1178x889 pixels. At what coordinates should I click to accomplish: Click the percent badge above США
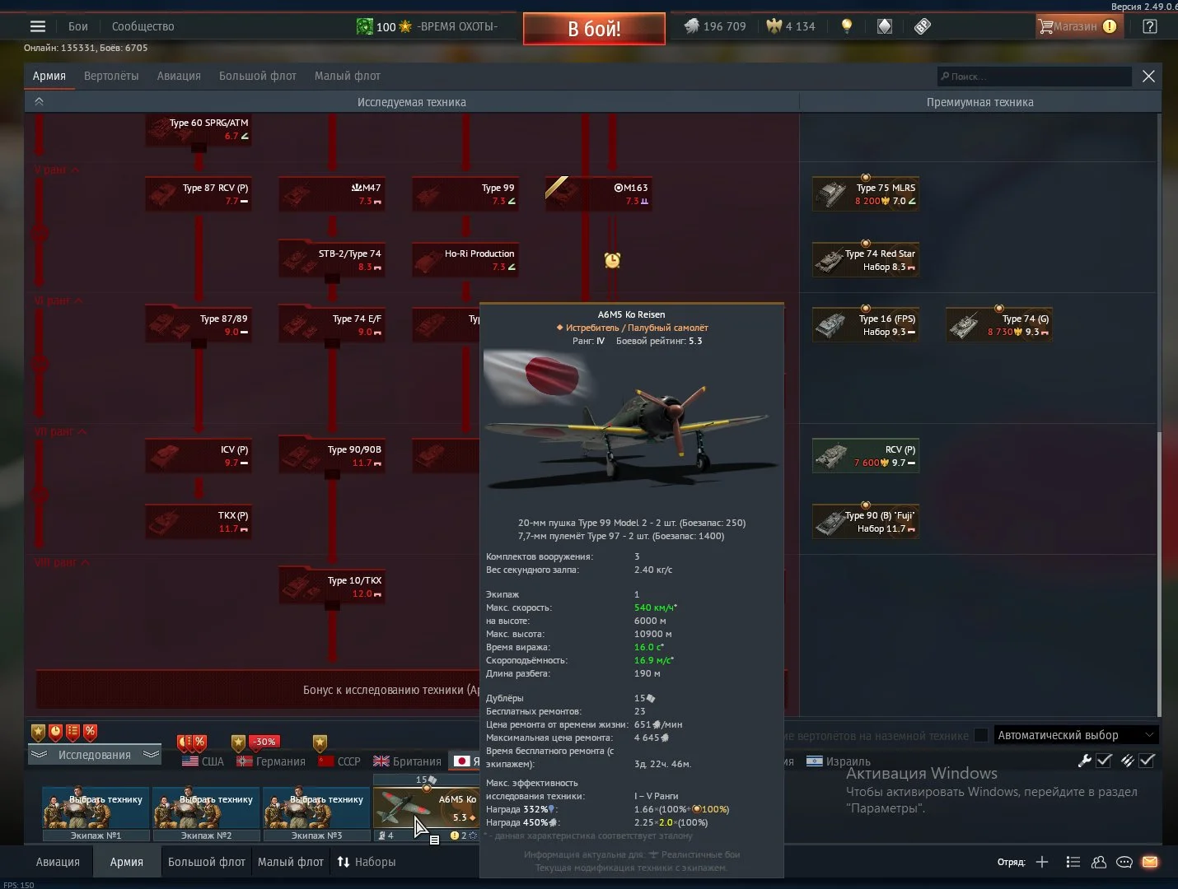199,742
